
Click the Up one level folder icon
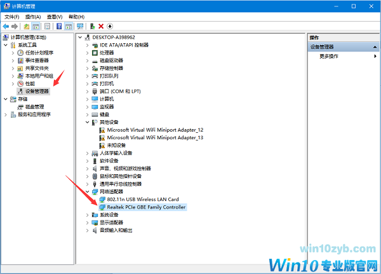[x=26, y=26]
